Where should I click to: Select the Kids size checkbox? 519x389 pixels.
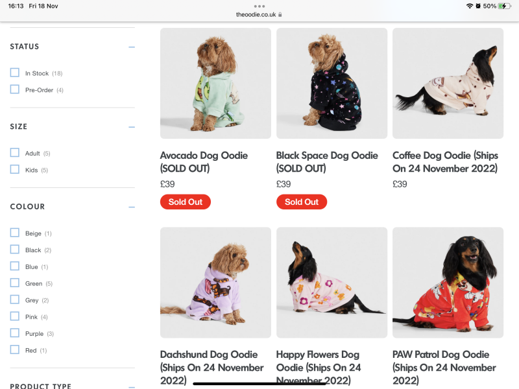pyautogui.click(x=14, y=169)
